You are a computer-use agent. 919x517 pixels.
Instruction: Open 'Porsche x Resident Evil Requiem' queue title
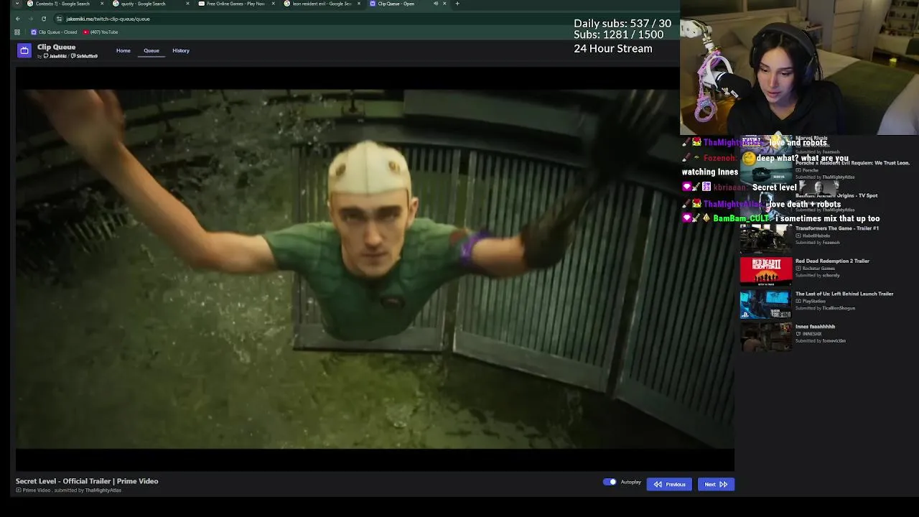point(852,163)
